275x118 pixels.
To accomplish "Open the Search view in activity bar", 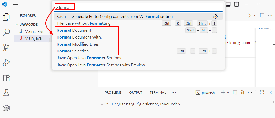I will pyautogui.click(x=6, y=33).
